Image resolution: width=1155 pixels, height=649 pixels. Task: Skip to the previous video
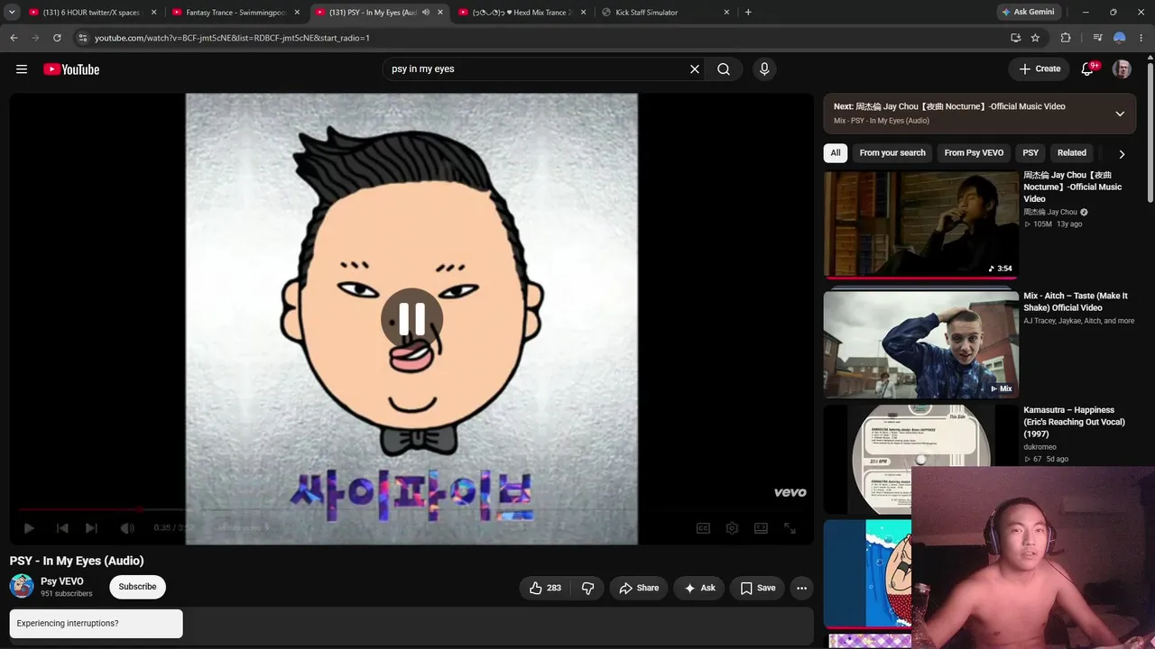(x=62, y=528)
